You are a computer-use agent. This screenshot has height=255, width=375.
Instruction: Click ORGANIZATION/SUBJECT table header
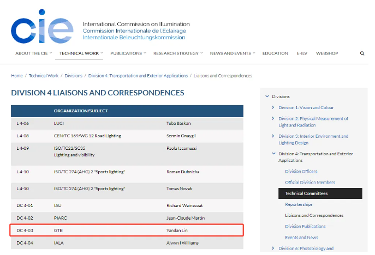(81, 111)
